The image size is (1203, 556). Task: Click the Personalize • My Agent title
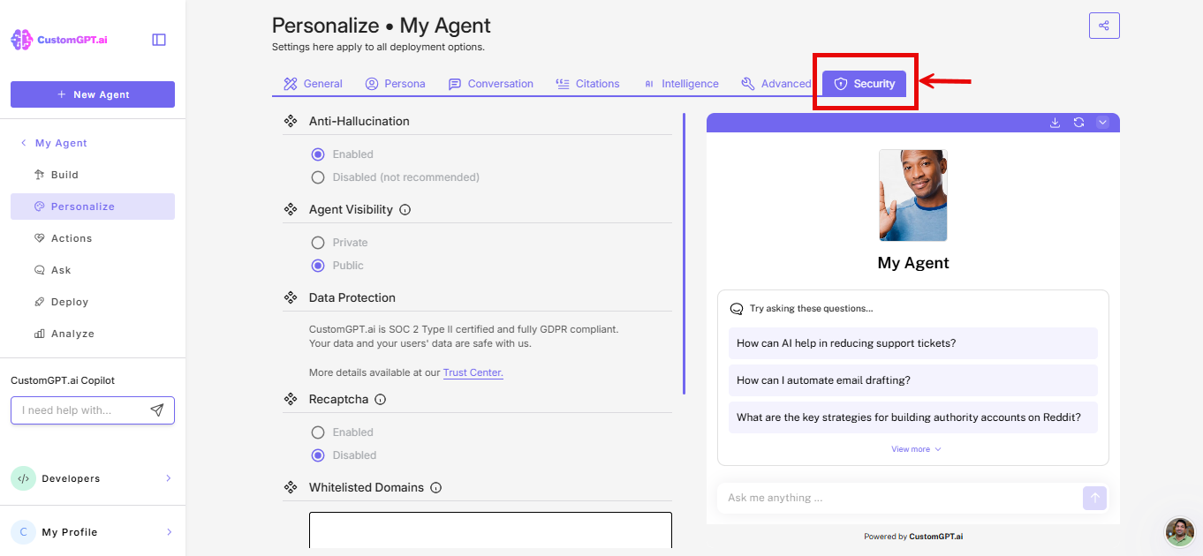[382, 26]
